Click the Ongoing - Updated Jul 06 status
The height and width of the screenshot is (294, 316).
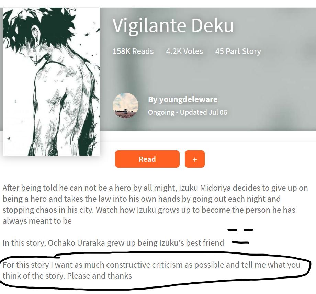coord(188,112)
